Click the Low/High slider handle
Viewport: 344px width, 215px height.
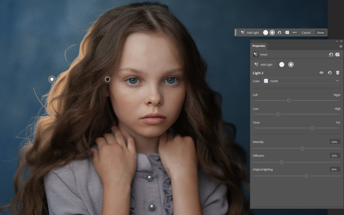pos(278,114)
